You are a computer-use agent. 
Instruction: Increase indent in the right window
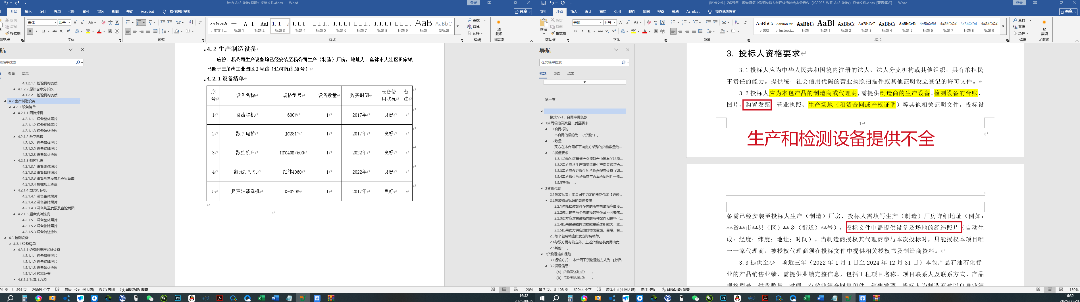pyautogui.click(x=715, y=23)
